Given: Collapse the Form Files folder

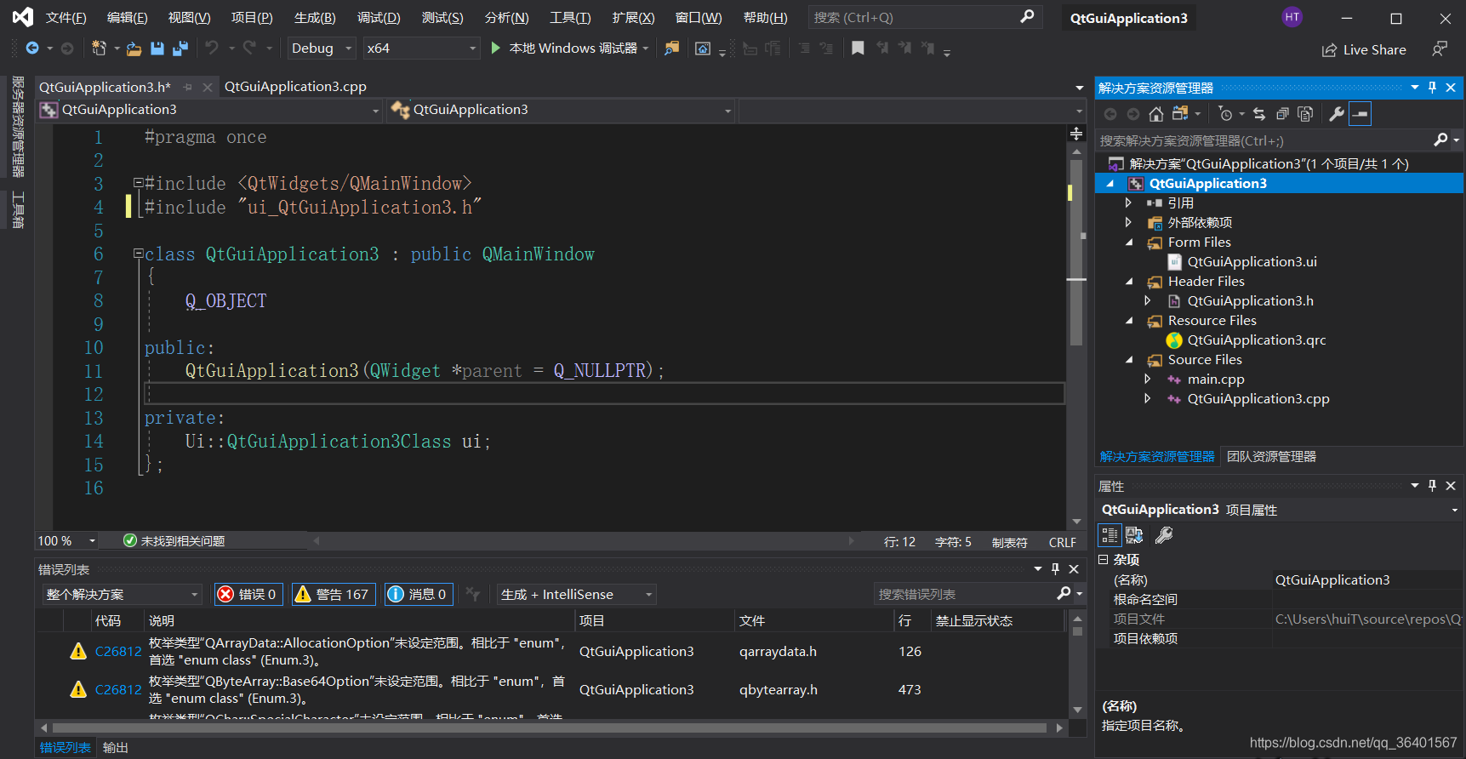Looking at the screenshot, I should coord(1129,243).
